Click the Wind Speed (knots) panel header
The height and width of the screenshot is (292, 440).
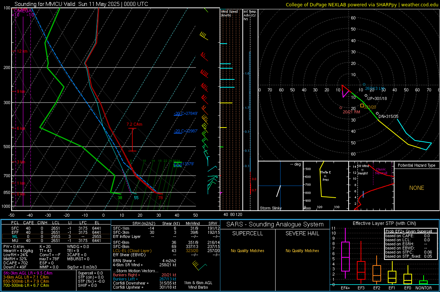(229, 13)
